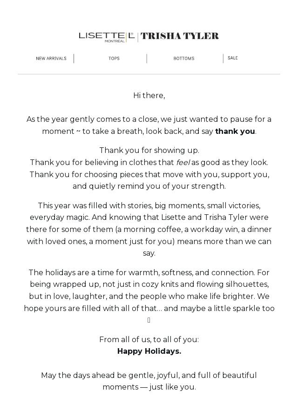The width and height of the screenshot is (298, 397).
Task: Click the "This year was filled with stories" paragraph
Action: [149, 230]
